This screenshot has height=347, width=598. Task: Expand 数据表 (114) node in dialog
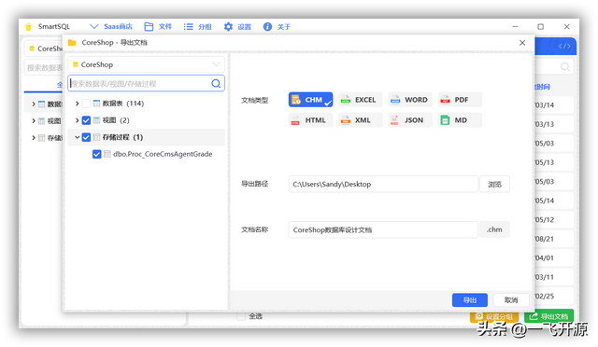(x=77, y=104)
